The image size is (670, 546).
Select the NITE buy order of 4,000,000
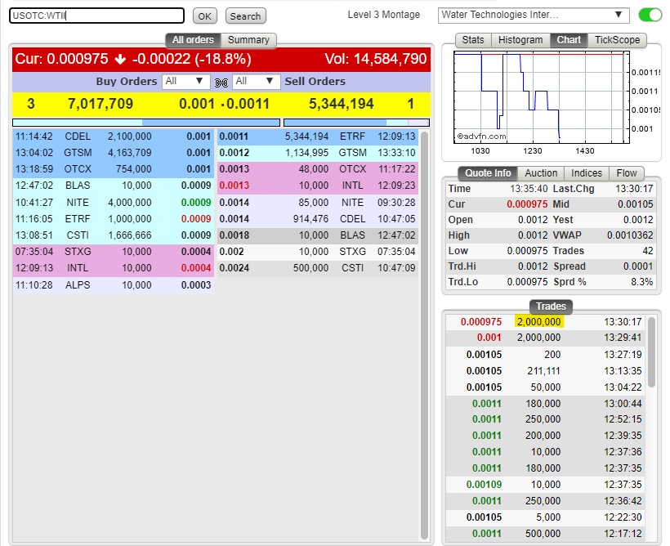coord(114,202)
